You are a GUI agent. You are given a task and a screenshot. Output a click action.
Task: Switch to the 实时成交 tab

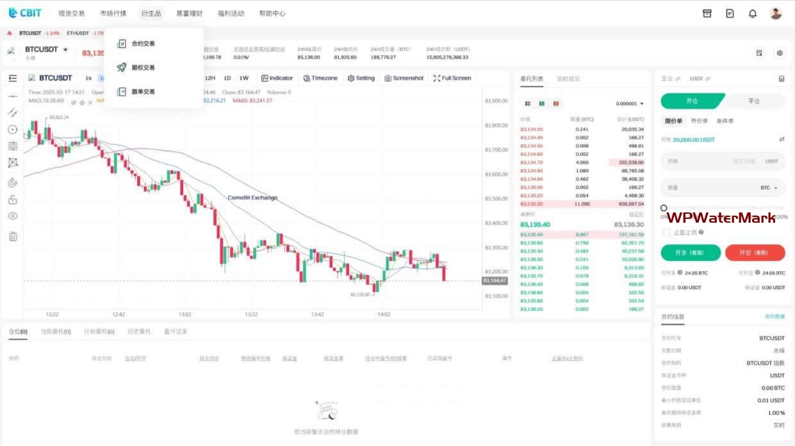tap(568, 79)
